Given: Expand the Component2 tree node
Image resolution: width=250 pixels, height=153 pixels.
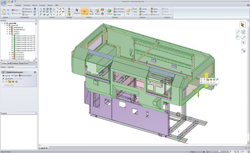Looking at the screenshot, I should [x=10, y=55].
